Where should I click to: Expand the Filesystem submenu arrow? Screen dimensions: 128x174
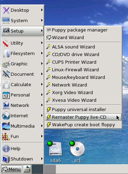point(42,53)
